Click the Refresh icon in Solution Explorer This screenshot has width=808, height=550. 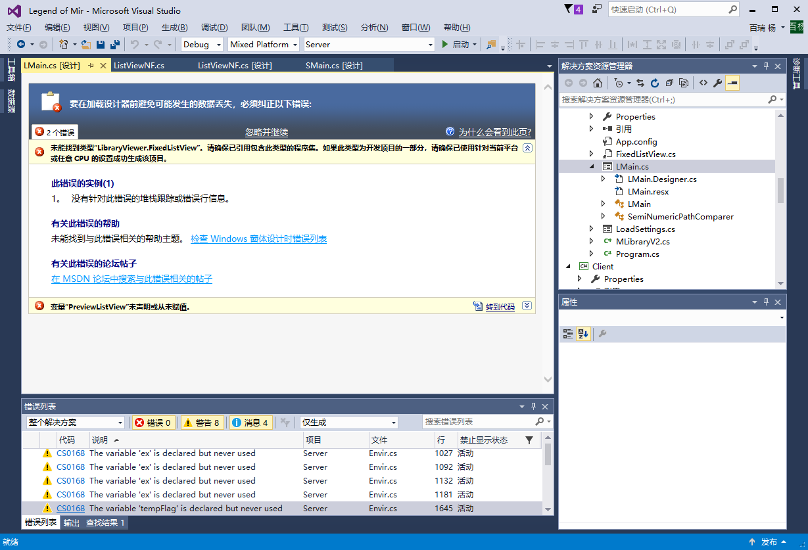655,83
